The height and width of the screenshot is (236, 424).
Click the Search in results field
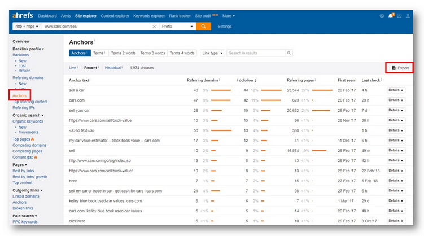256,53
